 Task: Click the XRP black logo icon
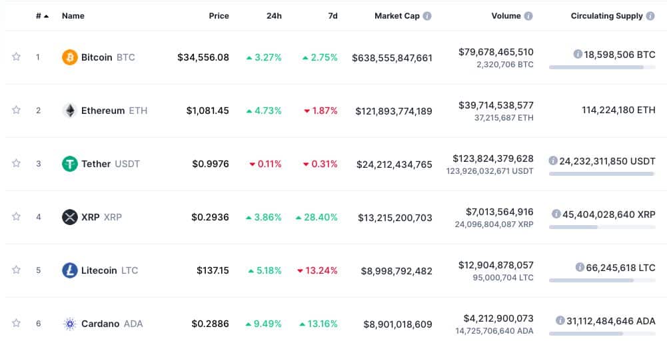coord(70,217)
